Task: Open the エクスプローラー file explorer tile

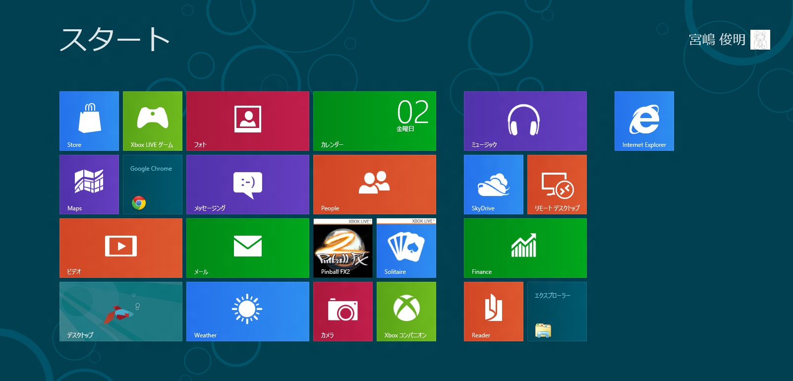Action: click(x=557, y=312)
